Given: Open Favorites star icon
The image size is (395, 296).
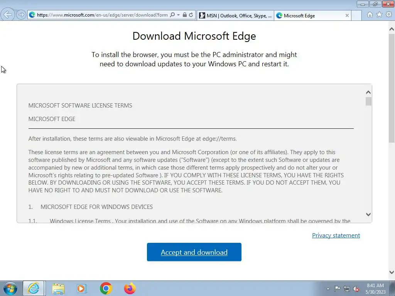Looking at the screenshot, I should (x=379, y=15).
